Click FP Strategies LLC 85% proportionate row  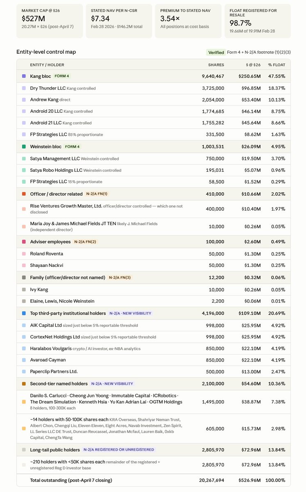(x=153, y=134)
